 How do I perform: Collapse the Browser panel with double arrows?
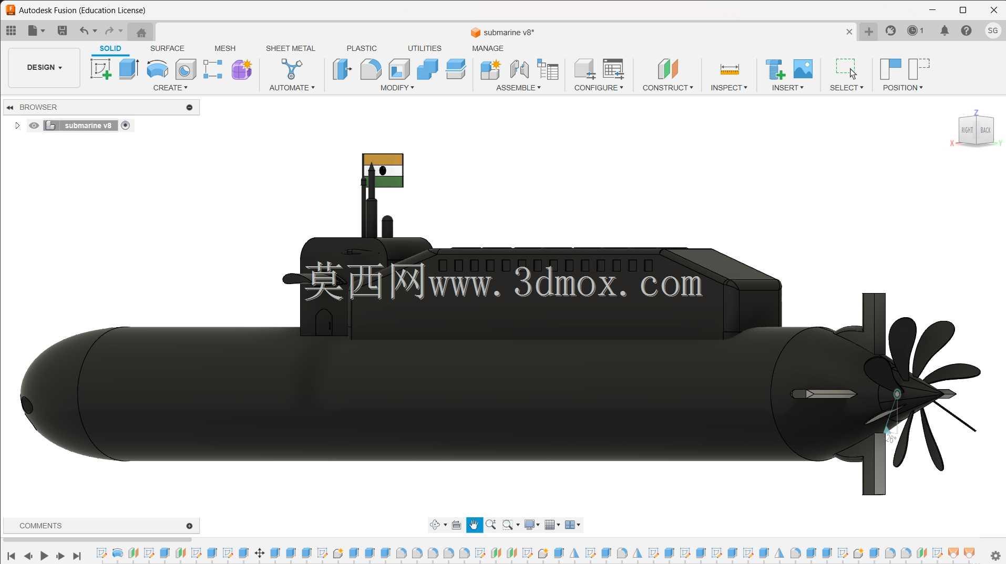[10, 107]
